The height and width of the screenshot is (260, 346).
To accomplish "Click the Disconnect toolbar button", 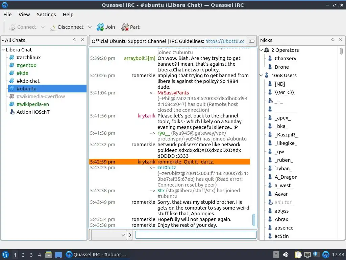I will coord(67,27).
